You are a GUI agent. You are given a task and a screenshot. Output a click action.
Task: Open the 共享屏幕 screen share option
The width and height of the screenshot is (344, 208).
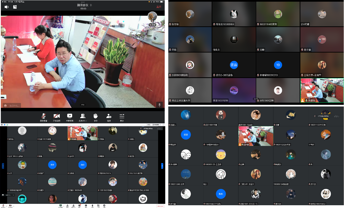click(70, 117)
